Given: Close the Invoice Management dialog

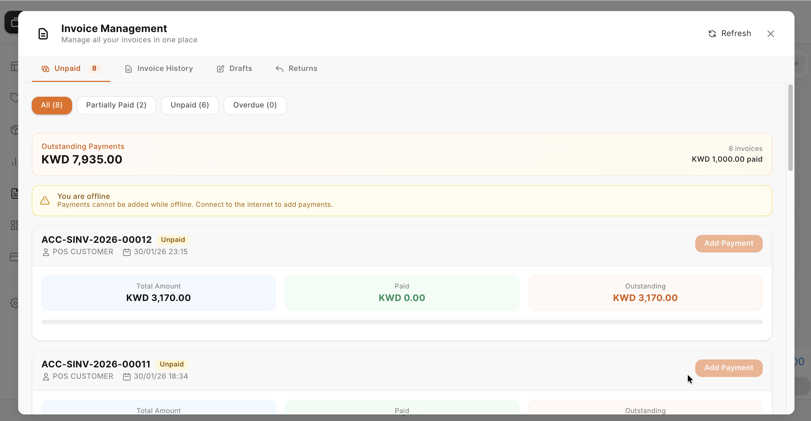Looking at the screenshot, I should pyautogui.click(x=770, y=34).
